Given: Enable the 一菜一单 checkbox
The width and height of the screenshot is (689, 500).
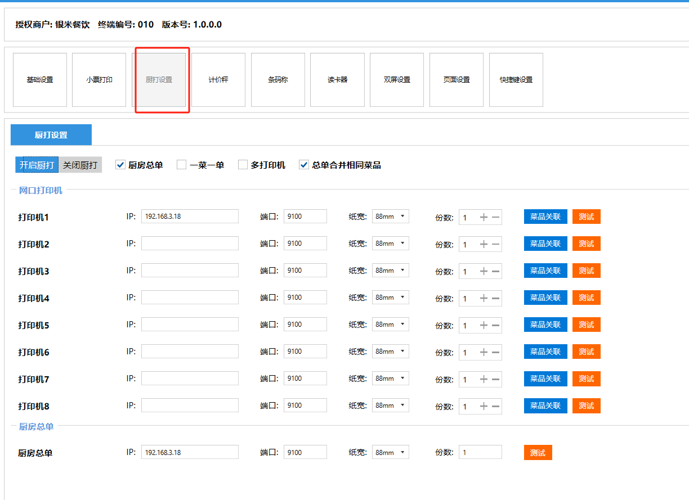Looking at the screenshot, I should point(181,165).
